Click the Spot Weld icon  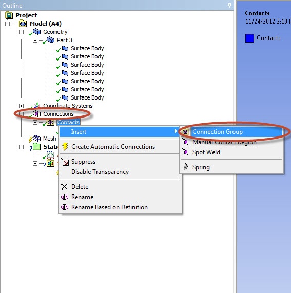(186, 152)
